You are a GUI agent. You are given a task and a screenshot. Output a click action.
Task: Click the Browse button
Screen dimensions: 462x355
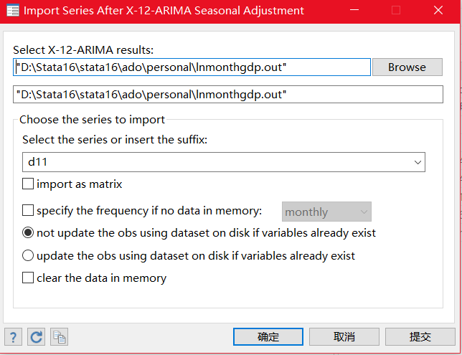tap(407, 67)
